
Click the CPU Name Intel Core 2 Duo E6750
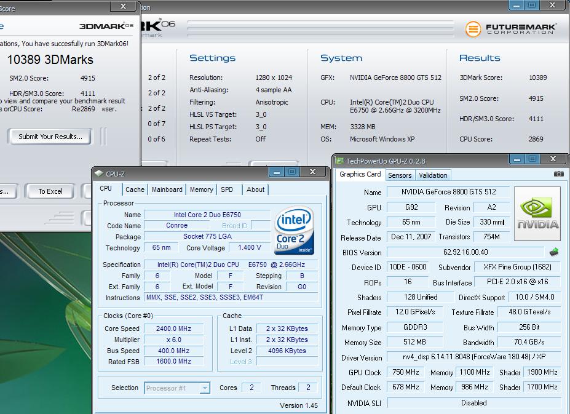click(207, 215)
